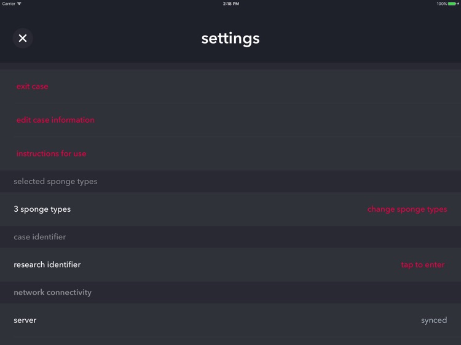
Task: Tap the exit case link
Action: (33, 87)
